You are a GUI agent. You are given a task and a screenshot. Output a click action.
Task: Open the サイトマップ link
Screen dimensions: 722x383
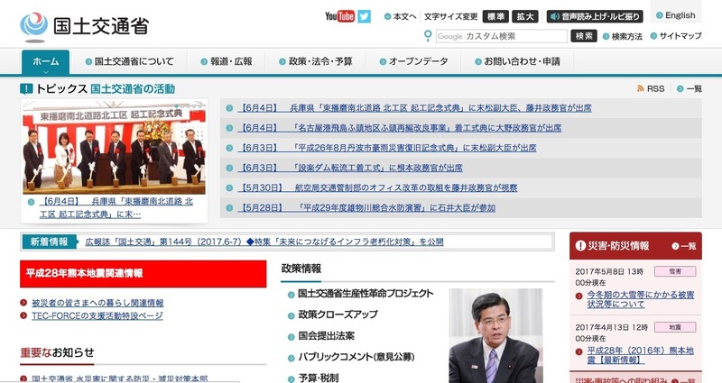(680, 36)
